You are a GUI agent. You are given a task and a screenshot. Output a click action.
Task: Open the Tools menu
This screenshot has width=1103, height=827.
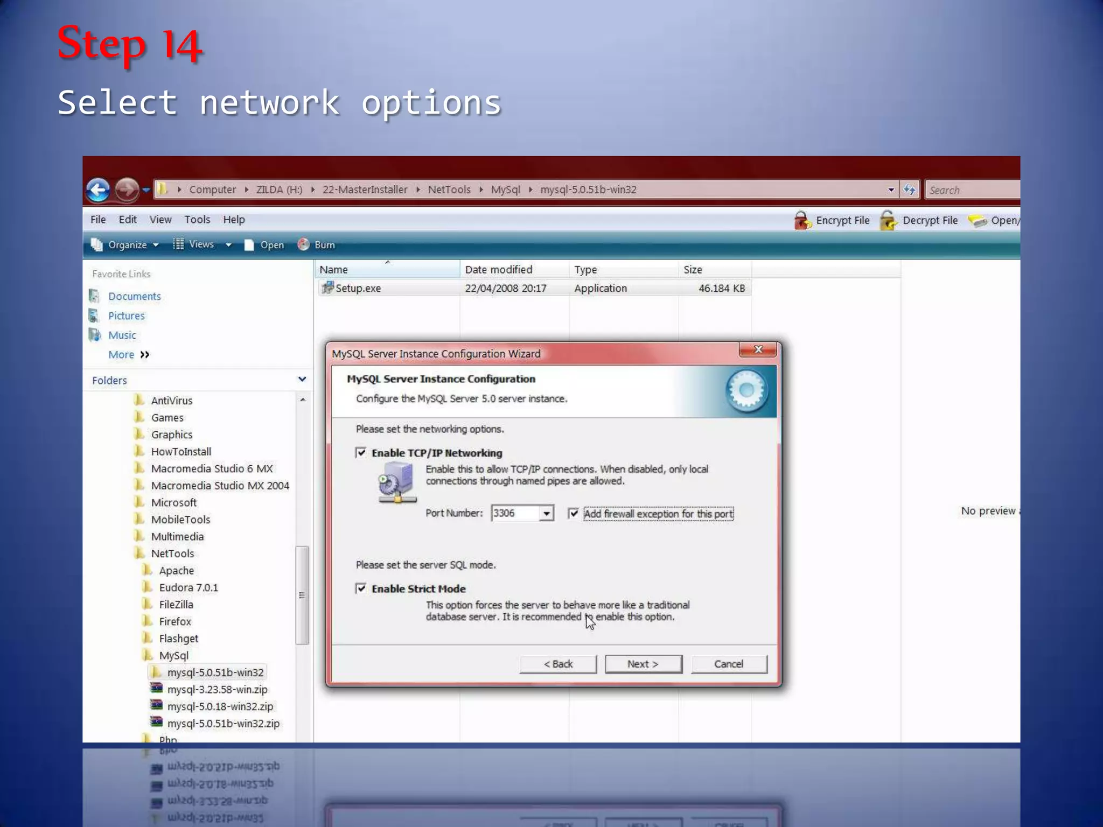click(197, 220)
